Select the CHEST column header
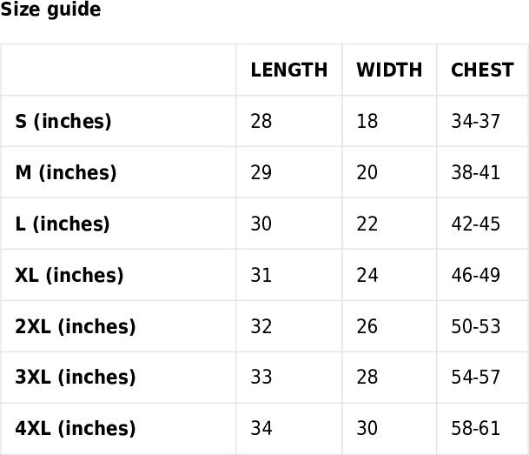This screenshot has width=529, height=455. point(482,70)
